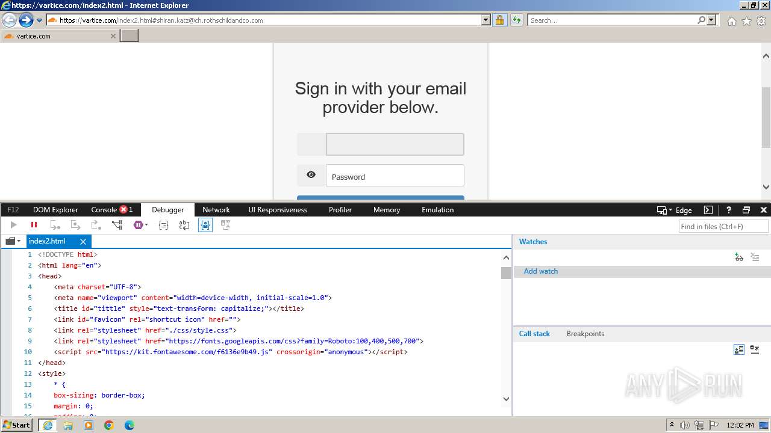771x433 pixels.
Task: Click line 8 stylesheet link code
Action: [145, 330]
